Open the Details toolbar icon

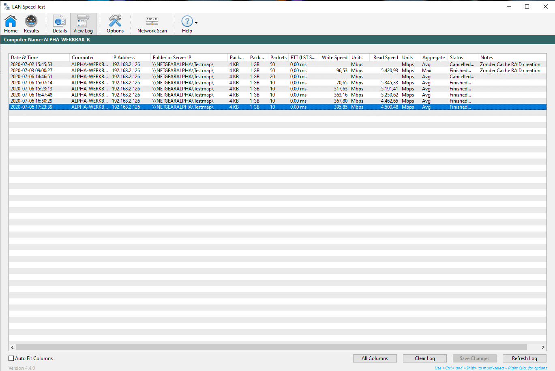click(x=60, y=21)
